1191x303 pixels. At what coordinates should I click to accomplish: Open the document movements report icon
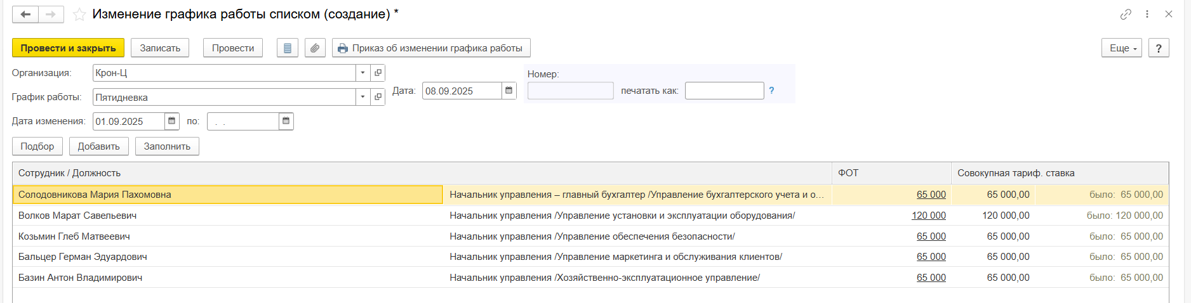coord(287,48)
